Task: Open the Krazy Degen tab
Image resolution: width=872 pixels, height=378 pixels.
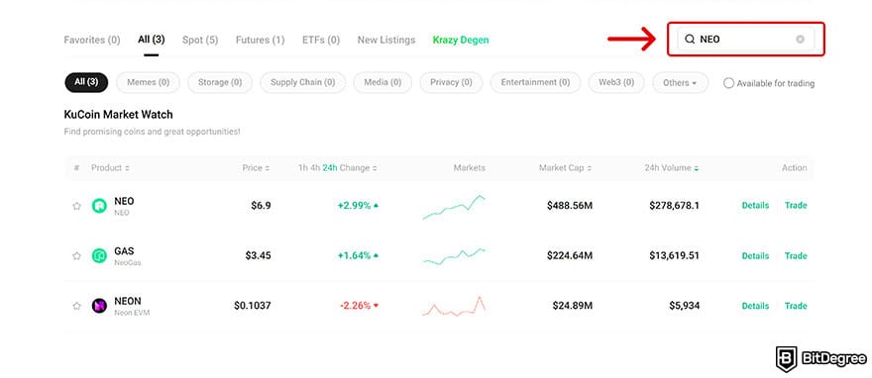Action: pos(461,40)
